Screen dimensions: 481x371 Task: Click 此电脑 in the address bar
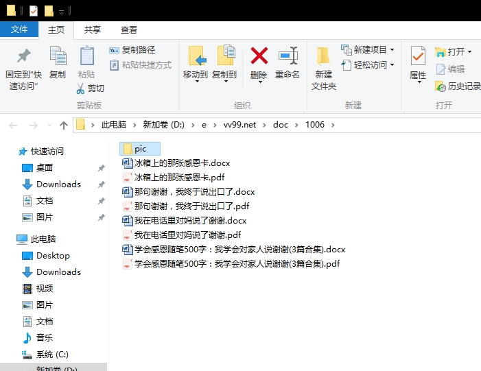point(114,125)
